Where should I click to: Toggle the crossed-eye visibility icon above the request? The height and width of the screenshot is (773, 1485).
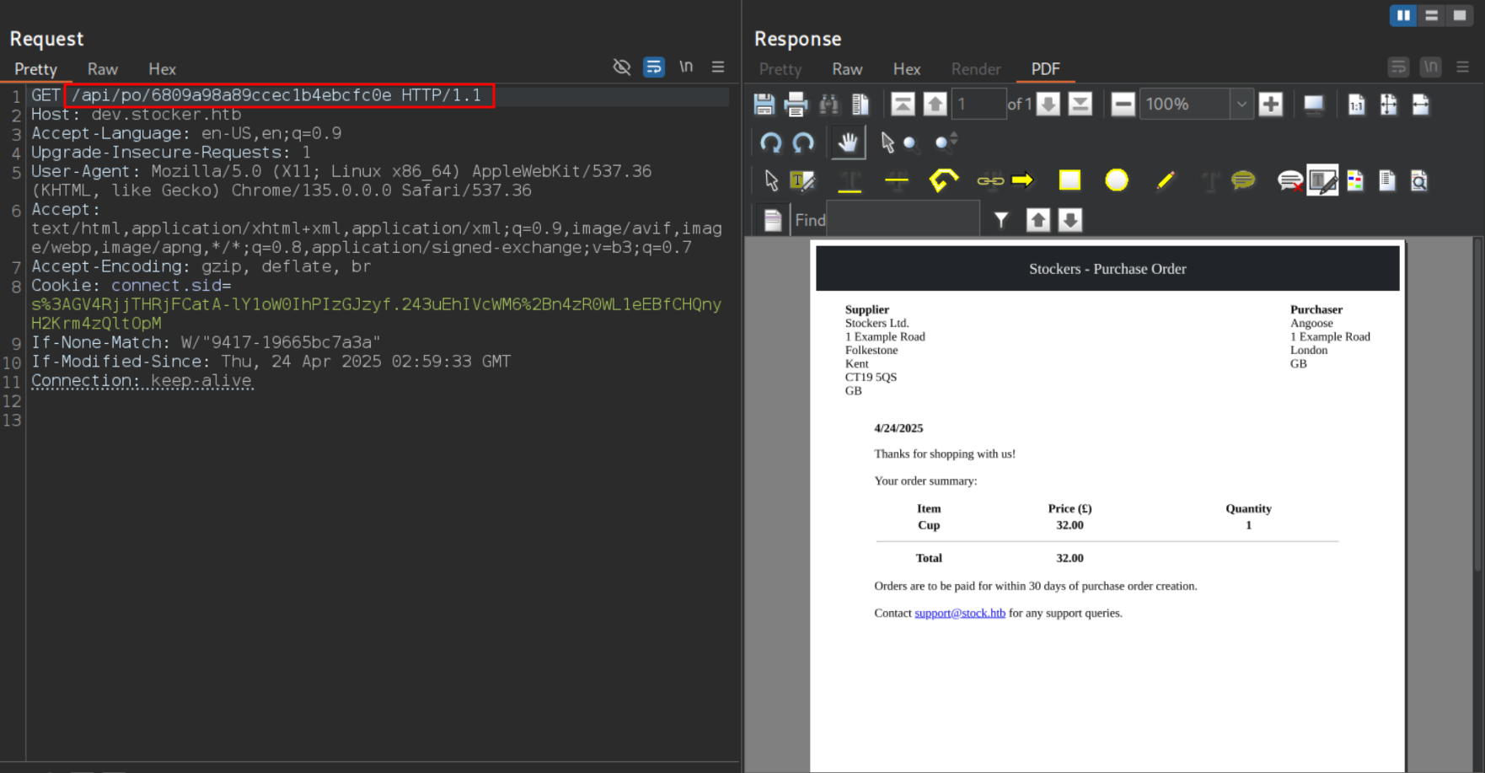point(622,67)
